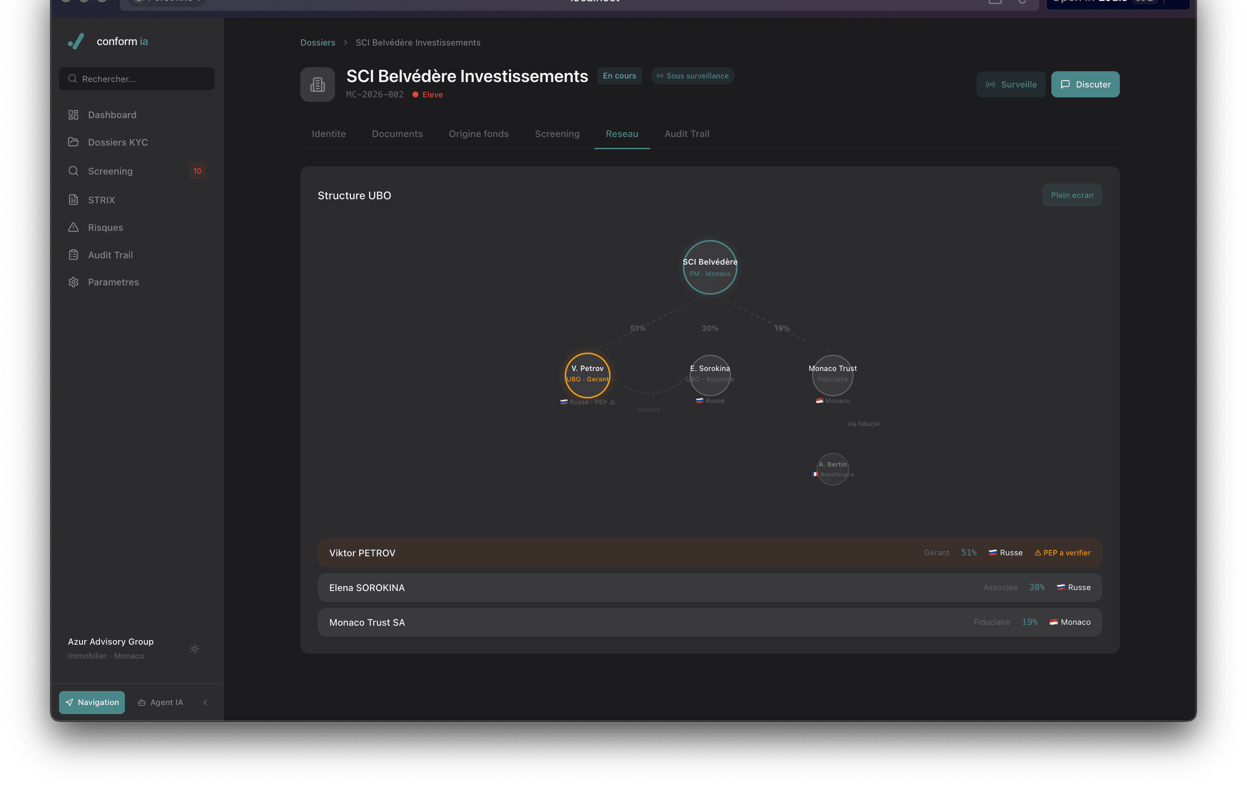Screen dimensions: 1247x788
Task: Click the building icon beside the dossier title
Action: pyautogui.click(x=317, y=84)
